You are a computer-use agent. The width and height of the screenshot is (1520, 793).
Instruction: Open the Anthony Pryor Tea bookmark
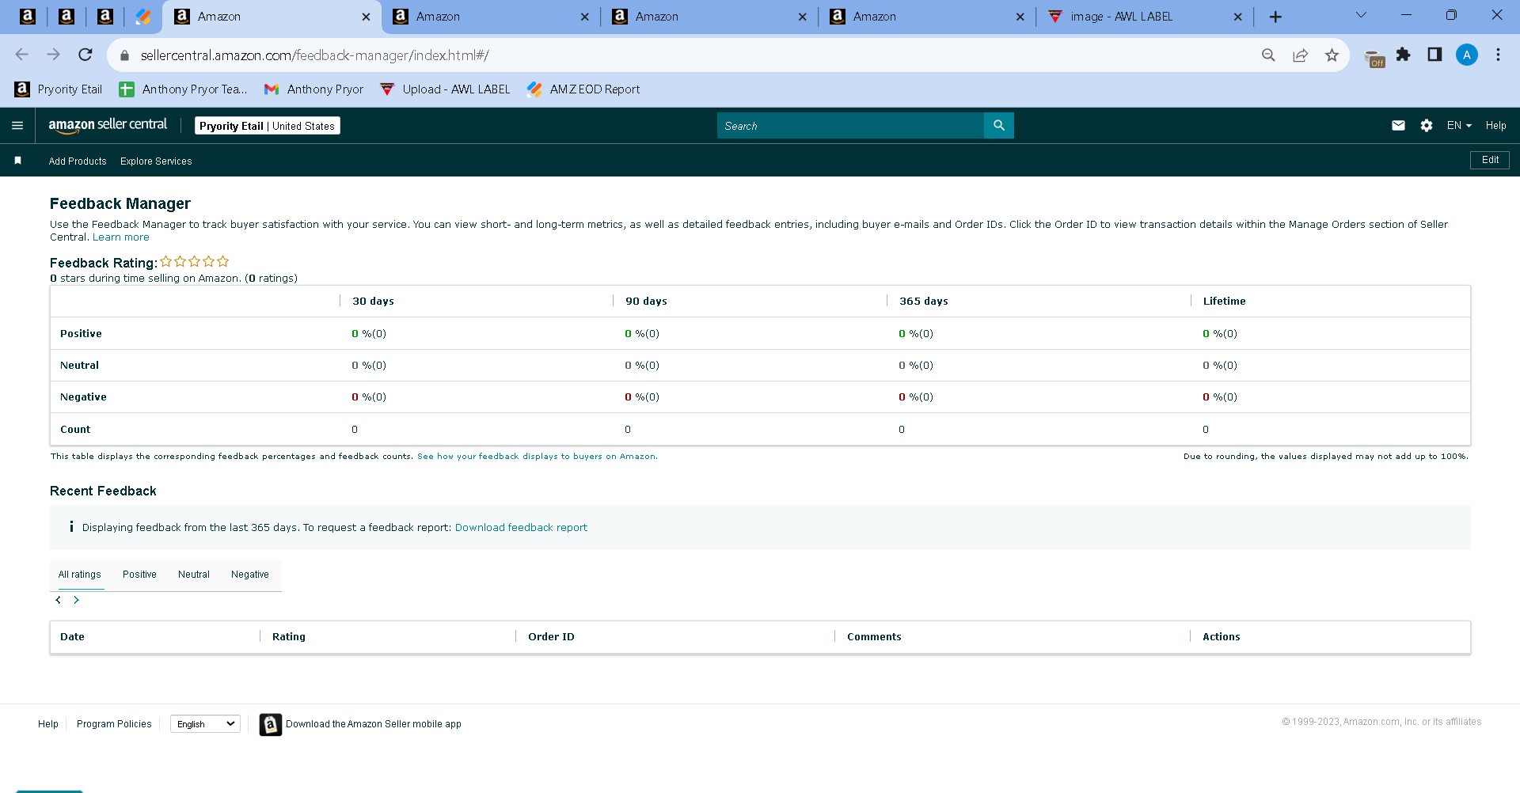tap(183, 89)
